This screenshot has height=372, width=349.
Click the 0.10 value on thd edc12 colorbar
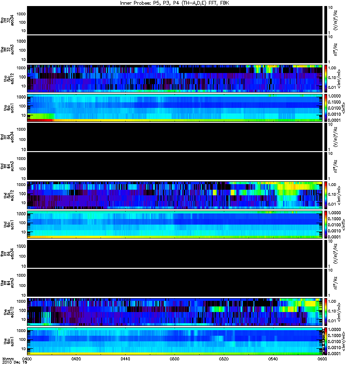click(x=332, y=194)
